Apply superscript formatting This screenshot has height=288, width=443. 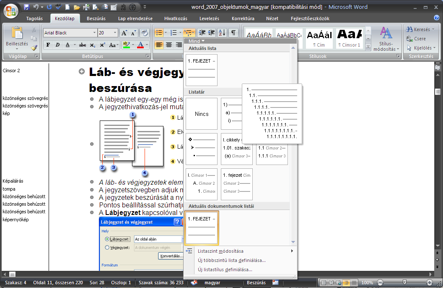tap(102, 45)
